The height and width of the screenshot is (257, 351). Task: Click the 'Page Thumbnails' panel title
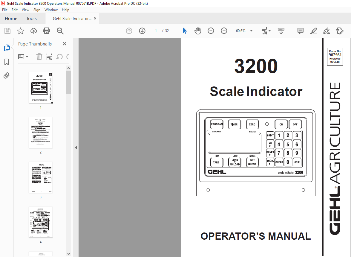[35, 44]
